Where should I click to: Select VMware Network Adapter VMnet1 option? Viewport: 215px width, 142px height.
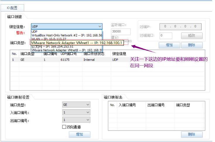77,43
